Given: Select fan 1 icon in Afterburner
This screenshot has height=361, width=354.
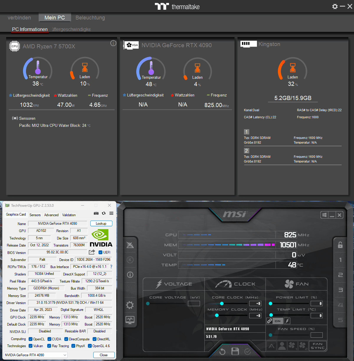Looking at the screenshot, I should pyautogui.click(x=292, y=346).
